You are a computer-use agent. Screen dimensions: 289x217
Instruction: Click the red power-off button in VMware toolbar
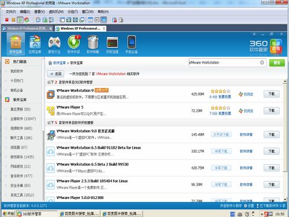7,20
